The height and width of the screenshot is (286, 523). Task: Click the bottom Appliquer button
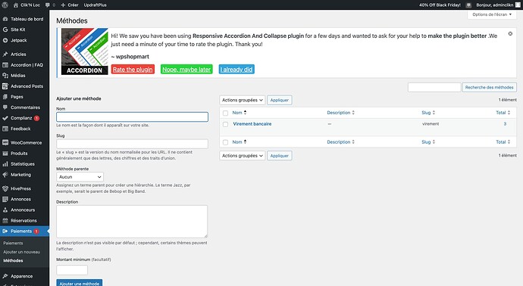(280, 156)
